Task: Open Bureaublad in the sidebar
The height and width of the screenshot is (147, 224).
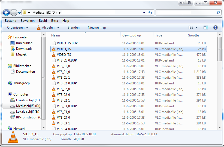Action: 24,43
